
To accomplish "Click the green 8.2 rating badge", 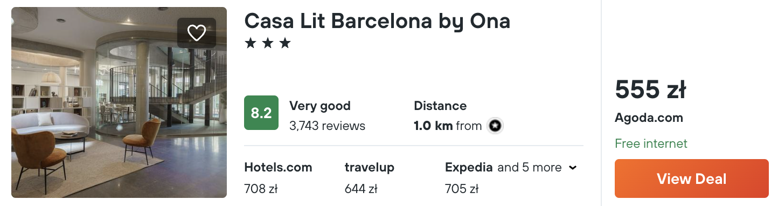I will (x=261, y=113).
